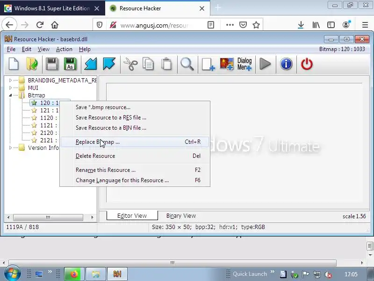Click the Add image resource icon
The height and width of the screenshot is (281, 374).
pyautogui.click(x=227, y=64)
